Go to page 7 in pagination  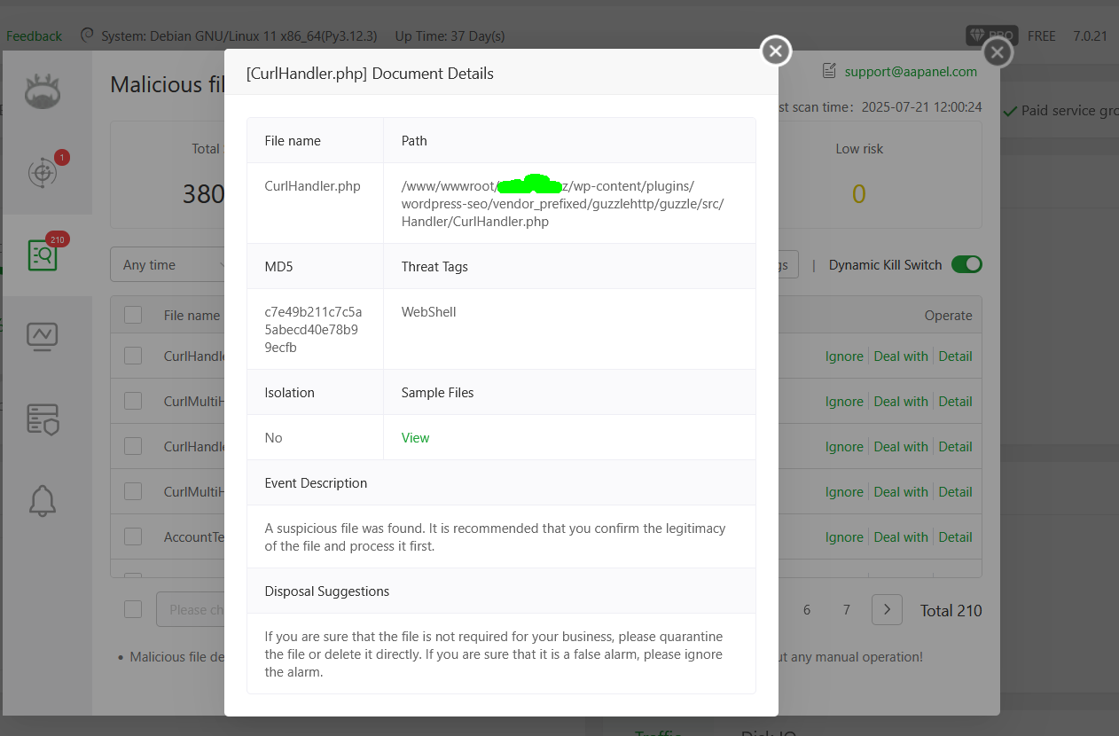847,609
